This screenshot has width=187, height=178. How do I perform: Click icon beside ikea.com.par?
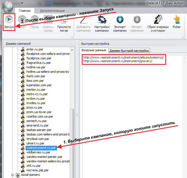click(x=23, y=81)
